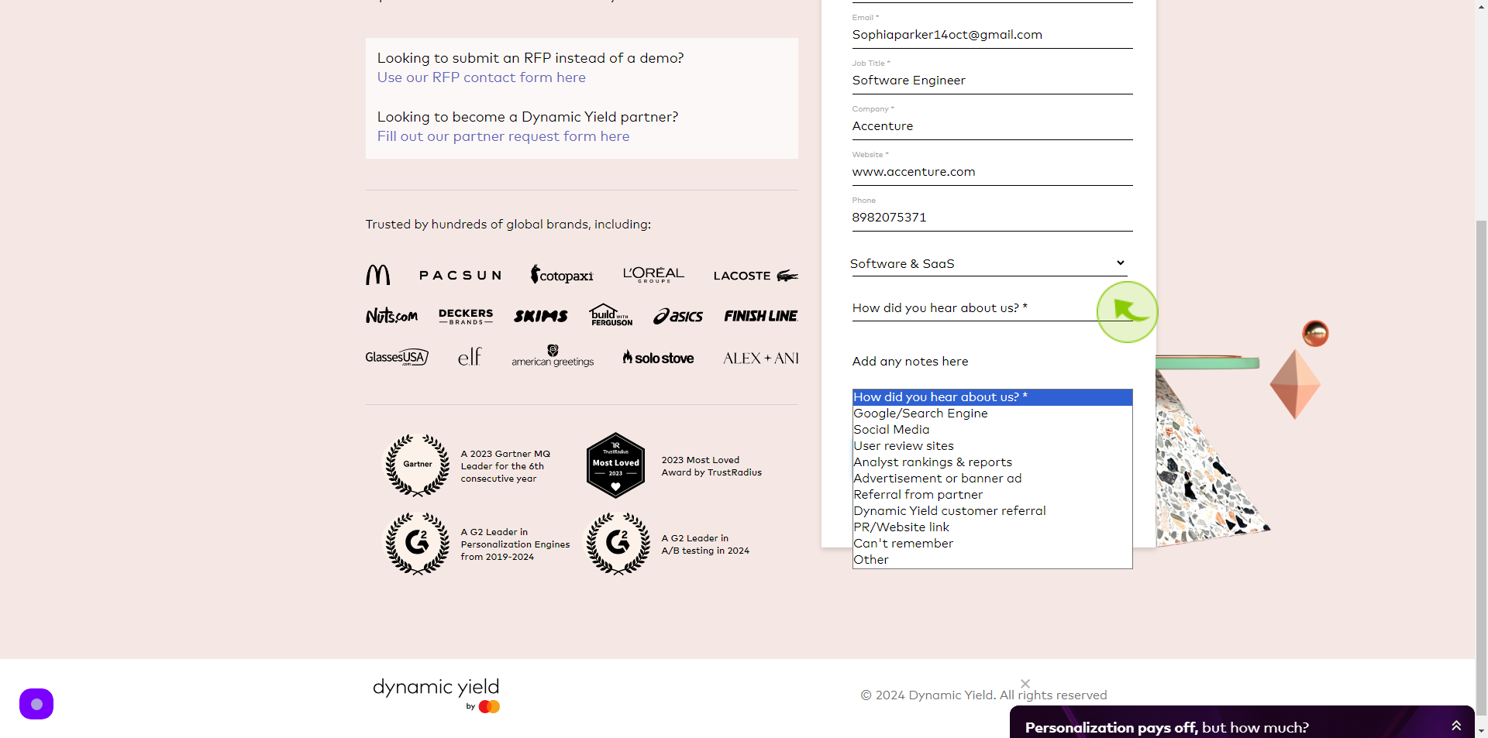Open the purple chat widget button
This screenshot has height=738, width=1488.
click(36, 704)
